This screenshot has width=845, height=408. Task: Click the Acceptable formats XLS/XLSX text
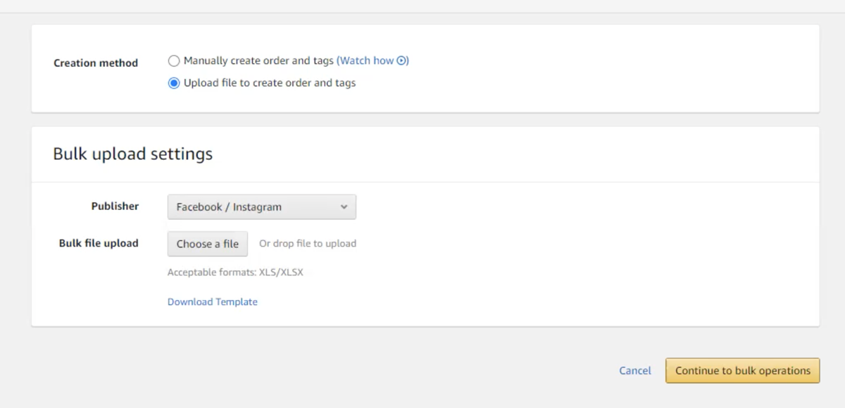(x=235, y=272)
